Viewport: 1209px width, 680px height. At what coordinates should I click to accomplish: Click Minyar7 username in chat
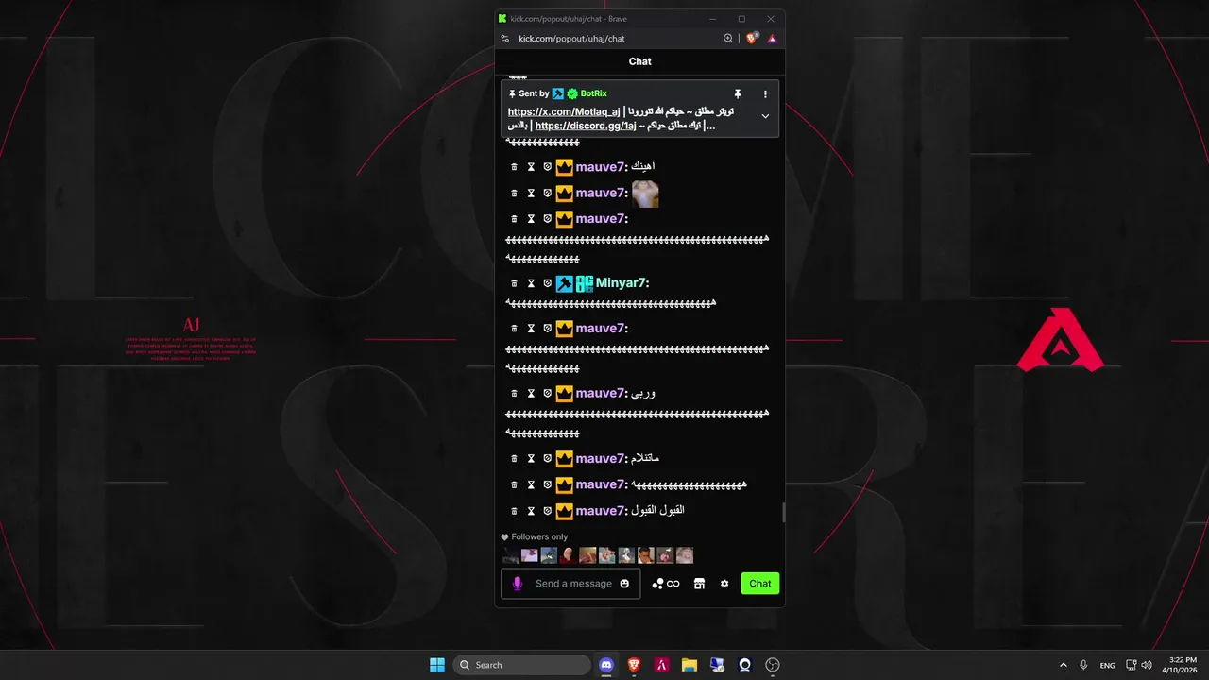(622, 283)
